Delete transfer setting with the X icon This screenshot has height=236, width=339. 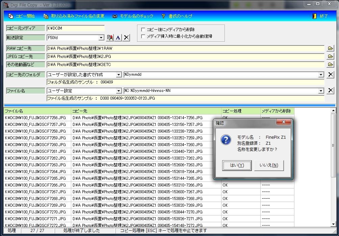coord(127,37)
